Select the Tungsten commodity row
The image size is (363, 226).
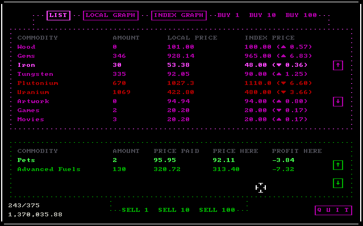tap(162, 74)
